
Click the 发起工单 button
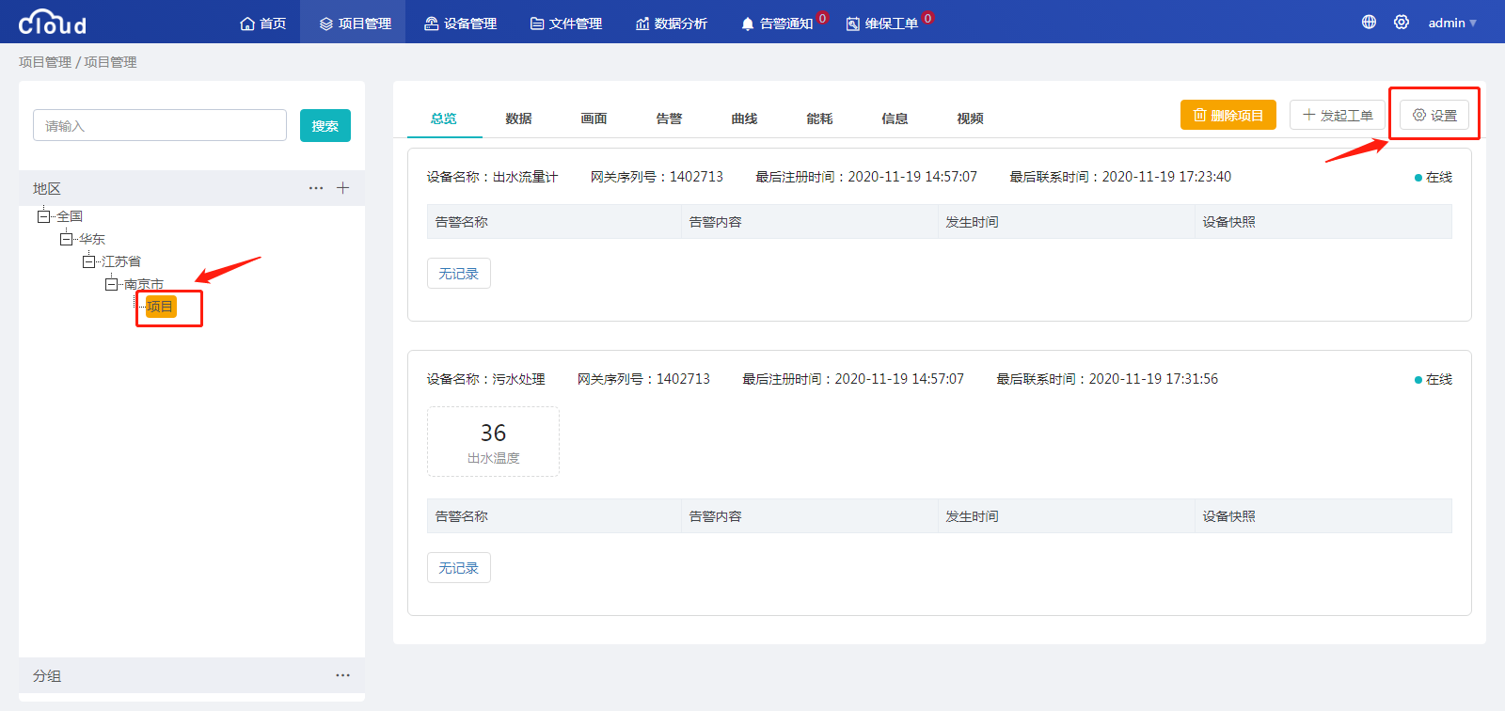pyautogui.click(x=1337, y=115)
